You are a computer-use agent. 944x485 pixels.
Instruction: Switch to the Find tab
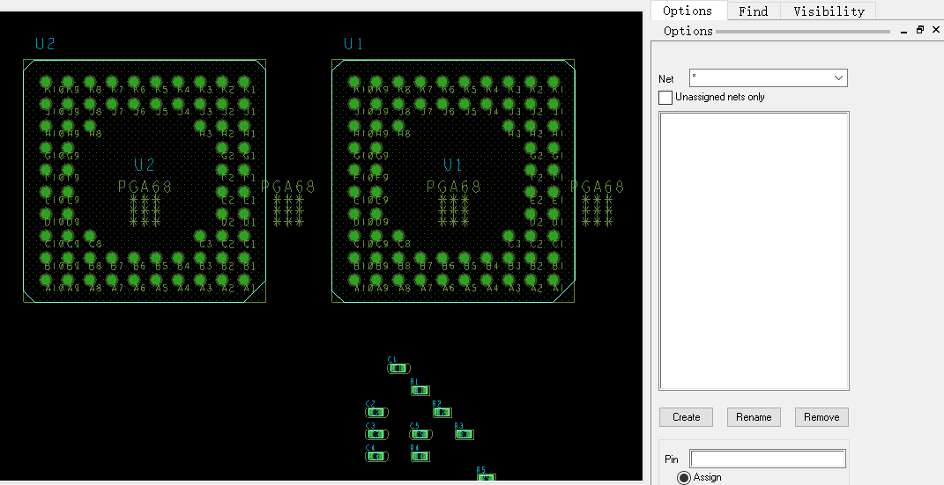pyautogui.click(x=753, y=11)
